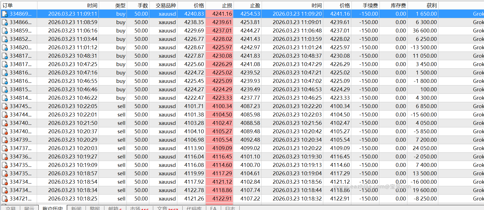The height and width of the screenshot is (210, 484).
Task: Click the sell order icon of trade opened 10:22:01
Action: pyautogui.click(x=5, y=115)
